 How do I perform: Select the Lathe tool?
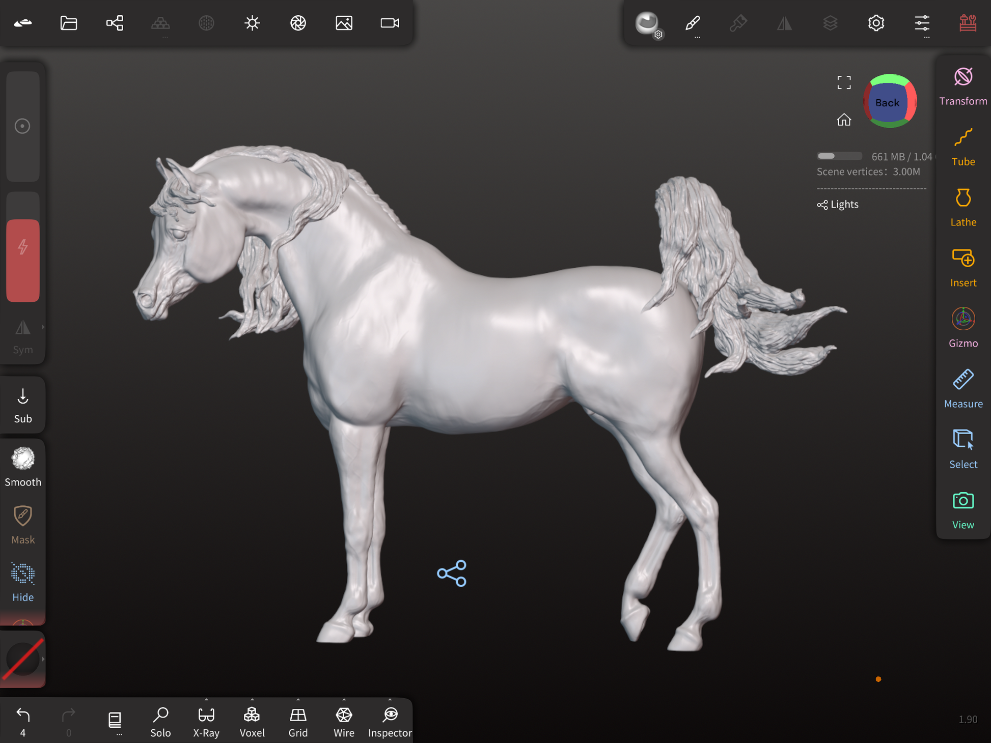pyautogui.click(x=962, y=207)
